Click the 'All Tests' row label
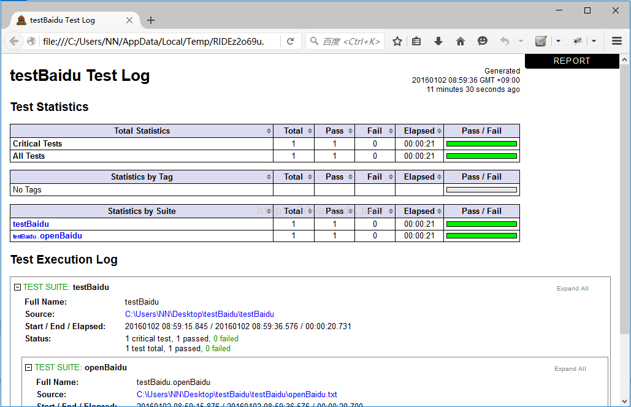 (29, 156)
